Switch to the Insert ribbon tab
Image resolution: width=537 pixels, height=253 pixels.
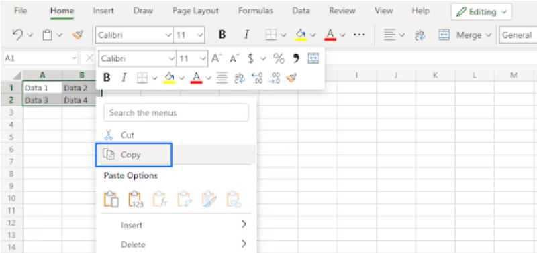pos(103,11)
